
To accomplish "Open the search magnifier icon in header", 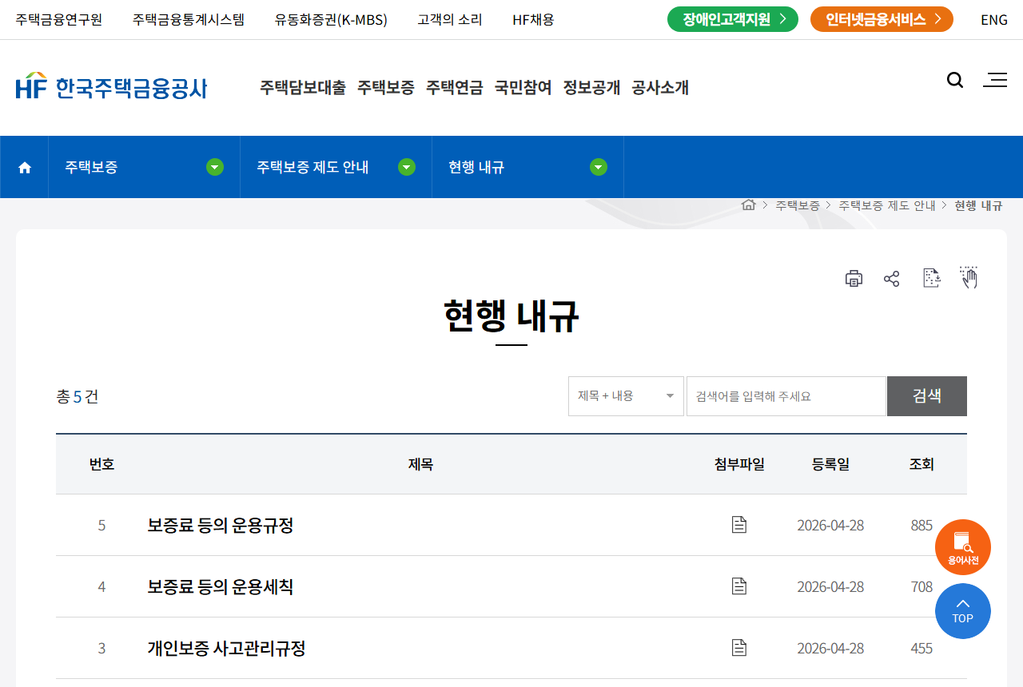I will pos(955,80).
